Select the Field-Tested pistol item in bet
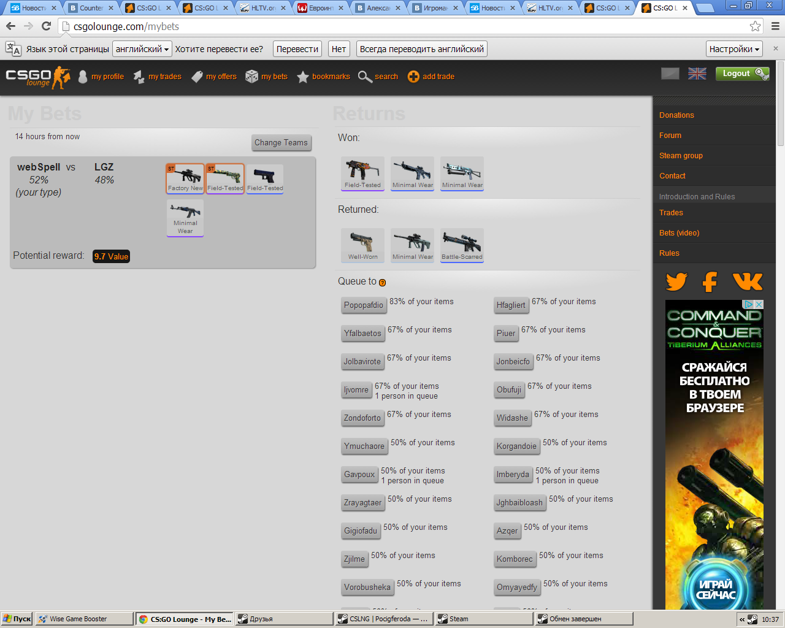This screenshot has height=628, width=785. [x=265, y=178]
